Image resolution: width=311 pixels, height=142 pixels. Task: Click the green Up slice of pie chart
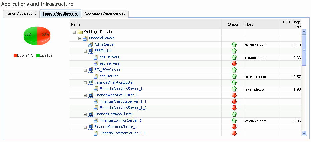30,37
